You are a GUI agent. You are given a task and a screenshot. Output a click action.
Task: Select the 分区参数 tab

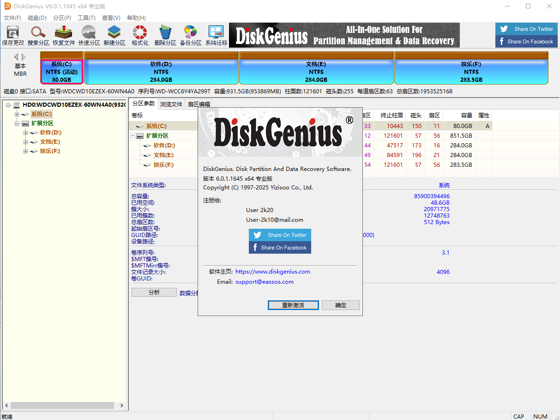click(144, 103)
